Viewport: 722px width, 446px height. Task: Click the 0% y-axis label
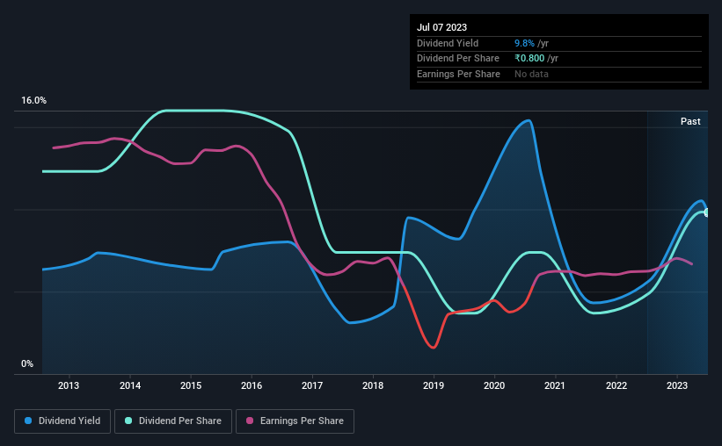point(27,363)
